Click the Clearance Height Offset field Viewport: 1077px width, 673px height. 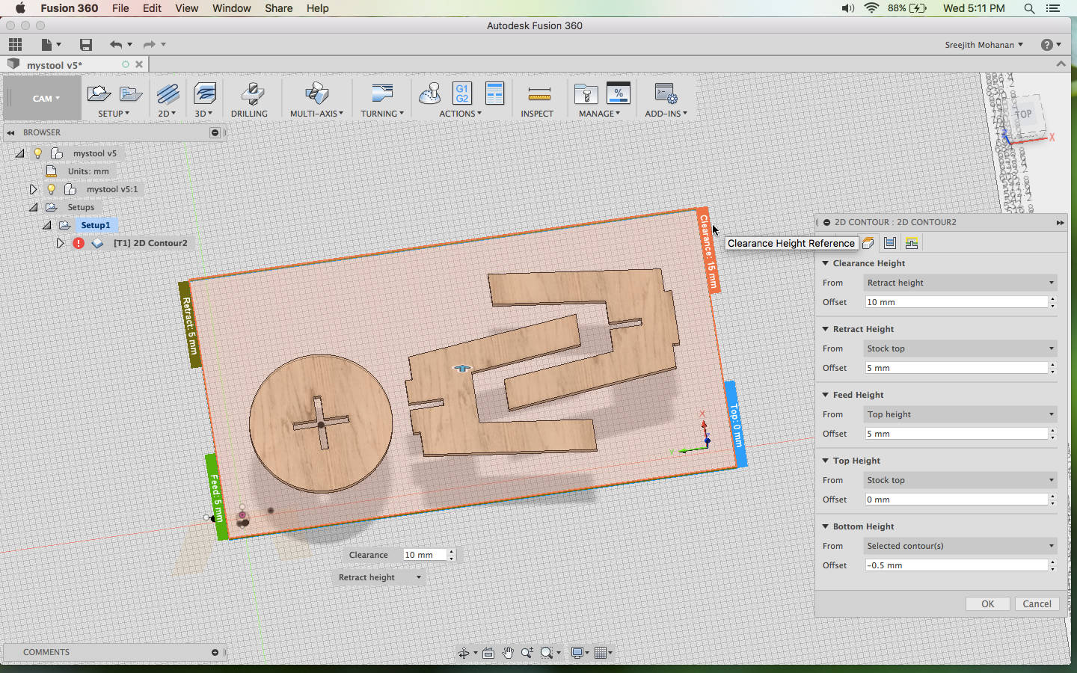click(956, 302)
